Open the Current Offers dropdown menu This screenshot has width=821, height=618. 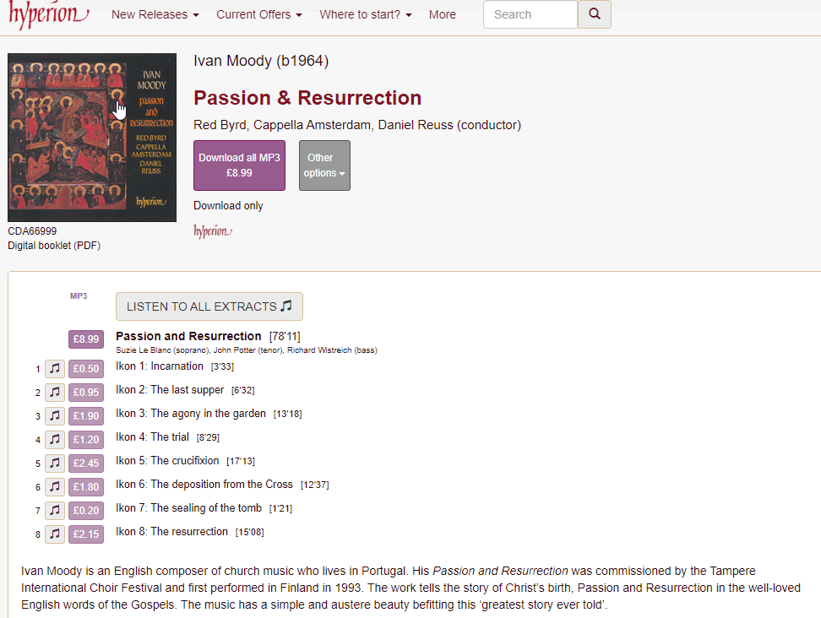[x=259, y=14]
